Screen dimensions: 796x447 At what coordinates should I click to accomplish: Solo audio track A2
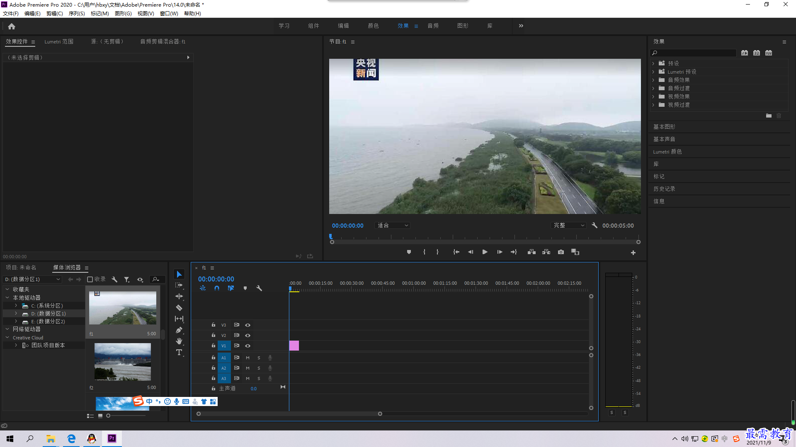point(259,368)
